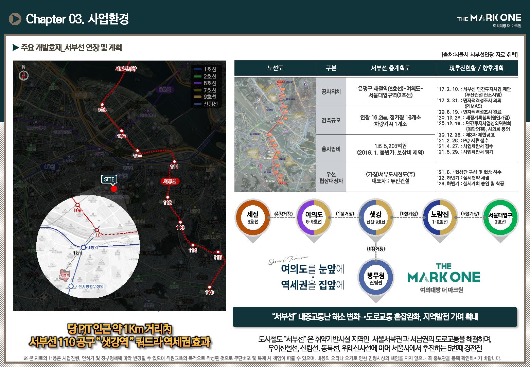Click the (가칭)서부도시철도(주) cell
Viewport: 530px width, 367px height.
pos(390,178)
